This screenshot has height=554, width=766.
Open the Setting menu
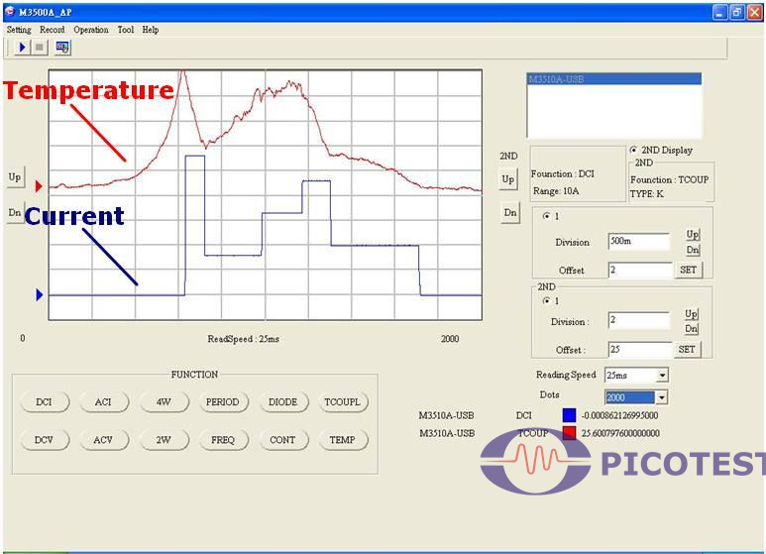[19, 30]
